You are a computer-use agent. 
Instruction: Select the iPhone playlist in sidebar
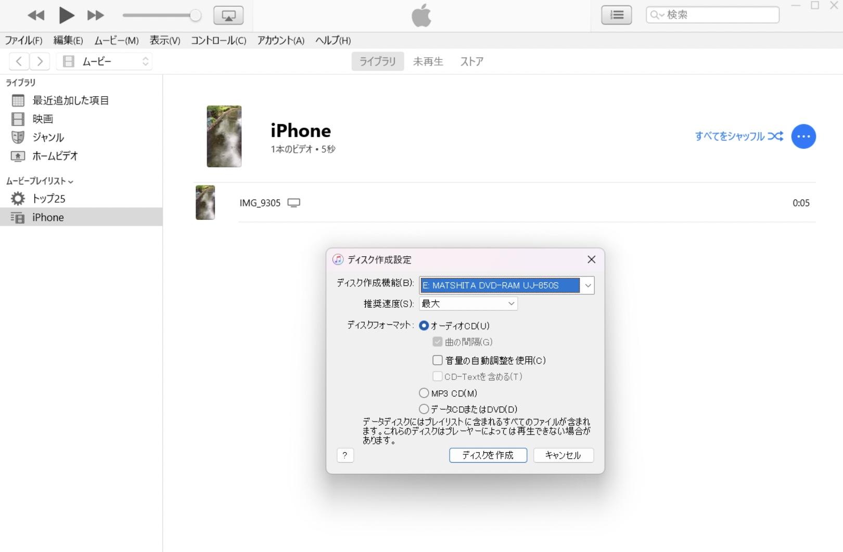point(81,217)
